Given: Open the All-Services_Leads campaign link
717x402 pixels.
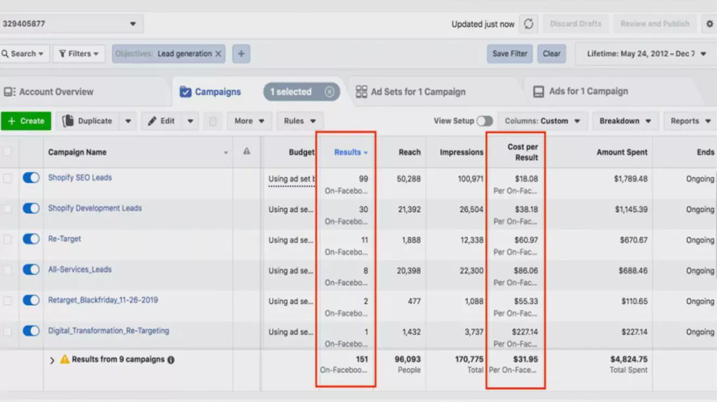Looking at the screenshot, I should (80, 269).
